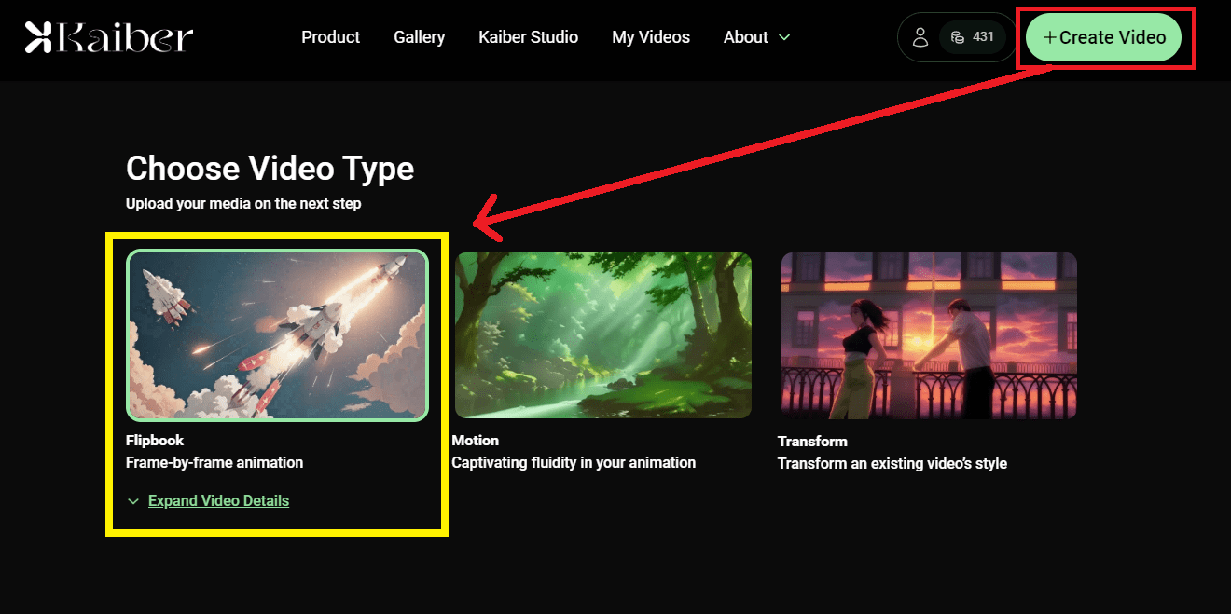Open the Product menu item
Image resolution: width=1231 pixels, height=614 pixels.
(x=330, y=37)
